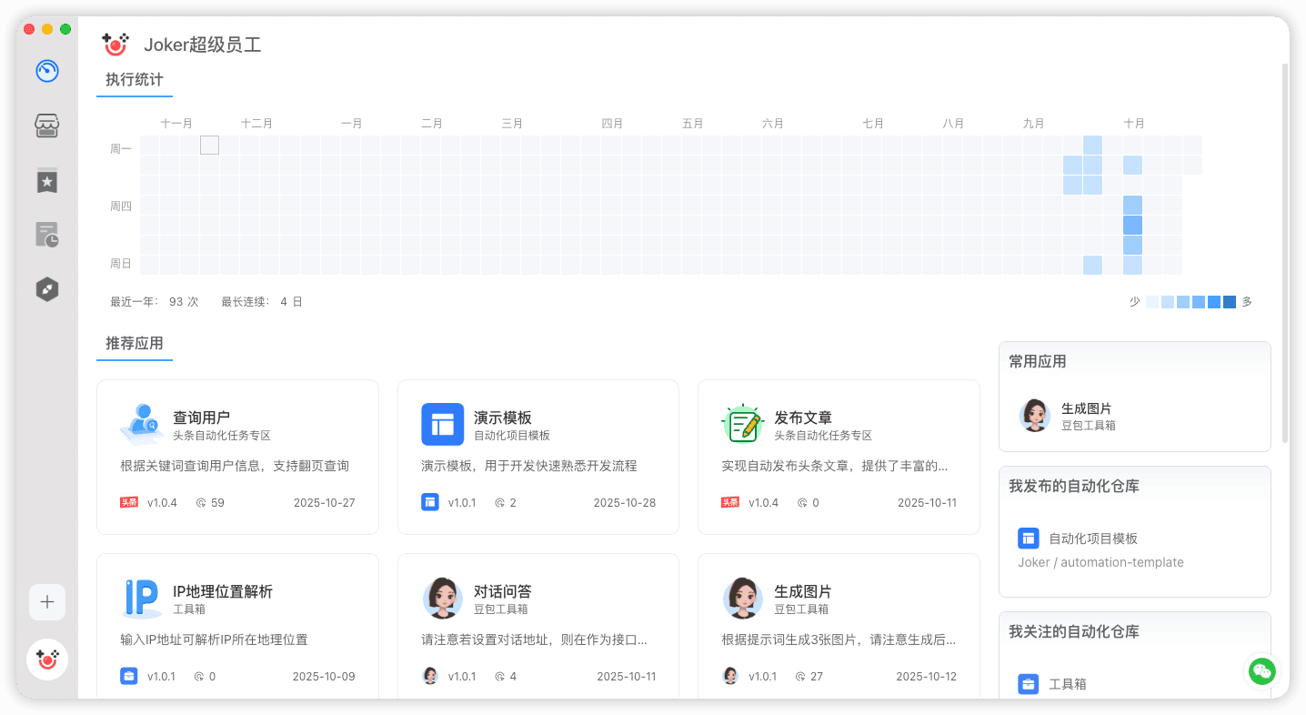Viewport: 1306px width, 715px height.
Task: Click the 发布文章 notepad pencil icon
Action: pos(743,424)
